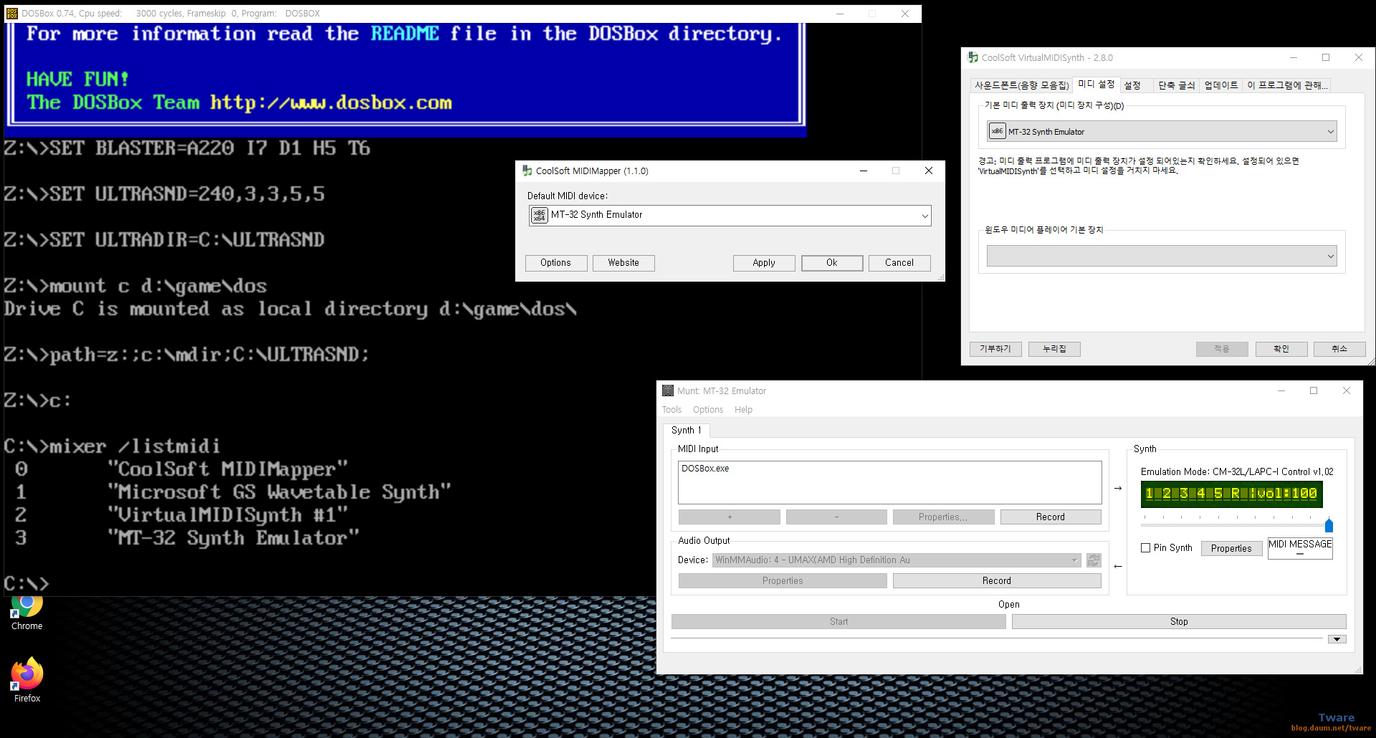Screen dimensions: 1376x738
Task: Open the 이 프로그램에 관해 tab
Action: click(1286, 85)
